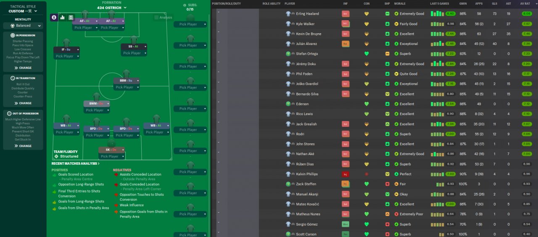The width and height of the screenshot is (538, 237).
Task: Open Pick Player dropdown under BBM - Su
Action: (x=127, y=87)
